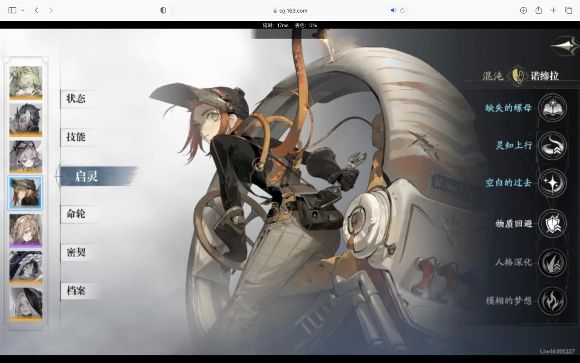Viewport: 580px width, 363px height.
Task: Go back to the previous page
Action: coord(37,10)
